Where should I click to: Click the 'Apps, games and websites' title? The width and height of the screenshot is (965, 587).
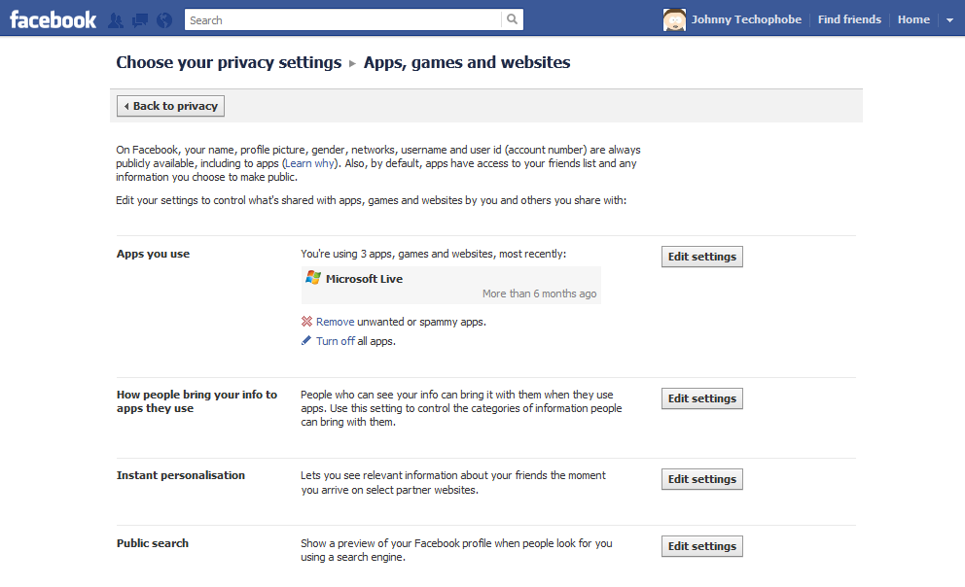click(x=467, y=63)
